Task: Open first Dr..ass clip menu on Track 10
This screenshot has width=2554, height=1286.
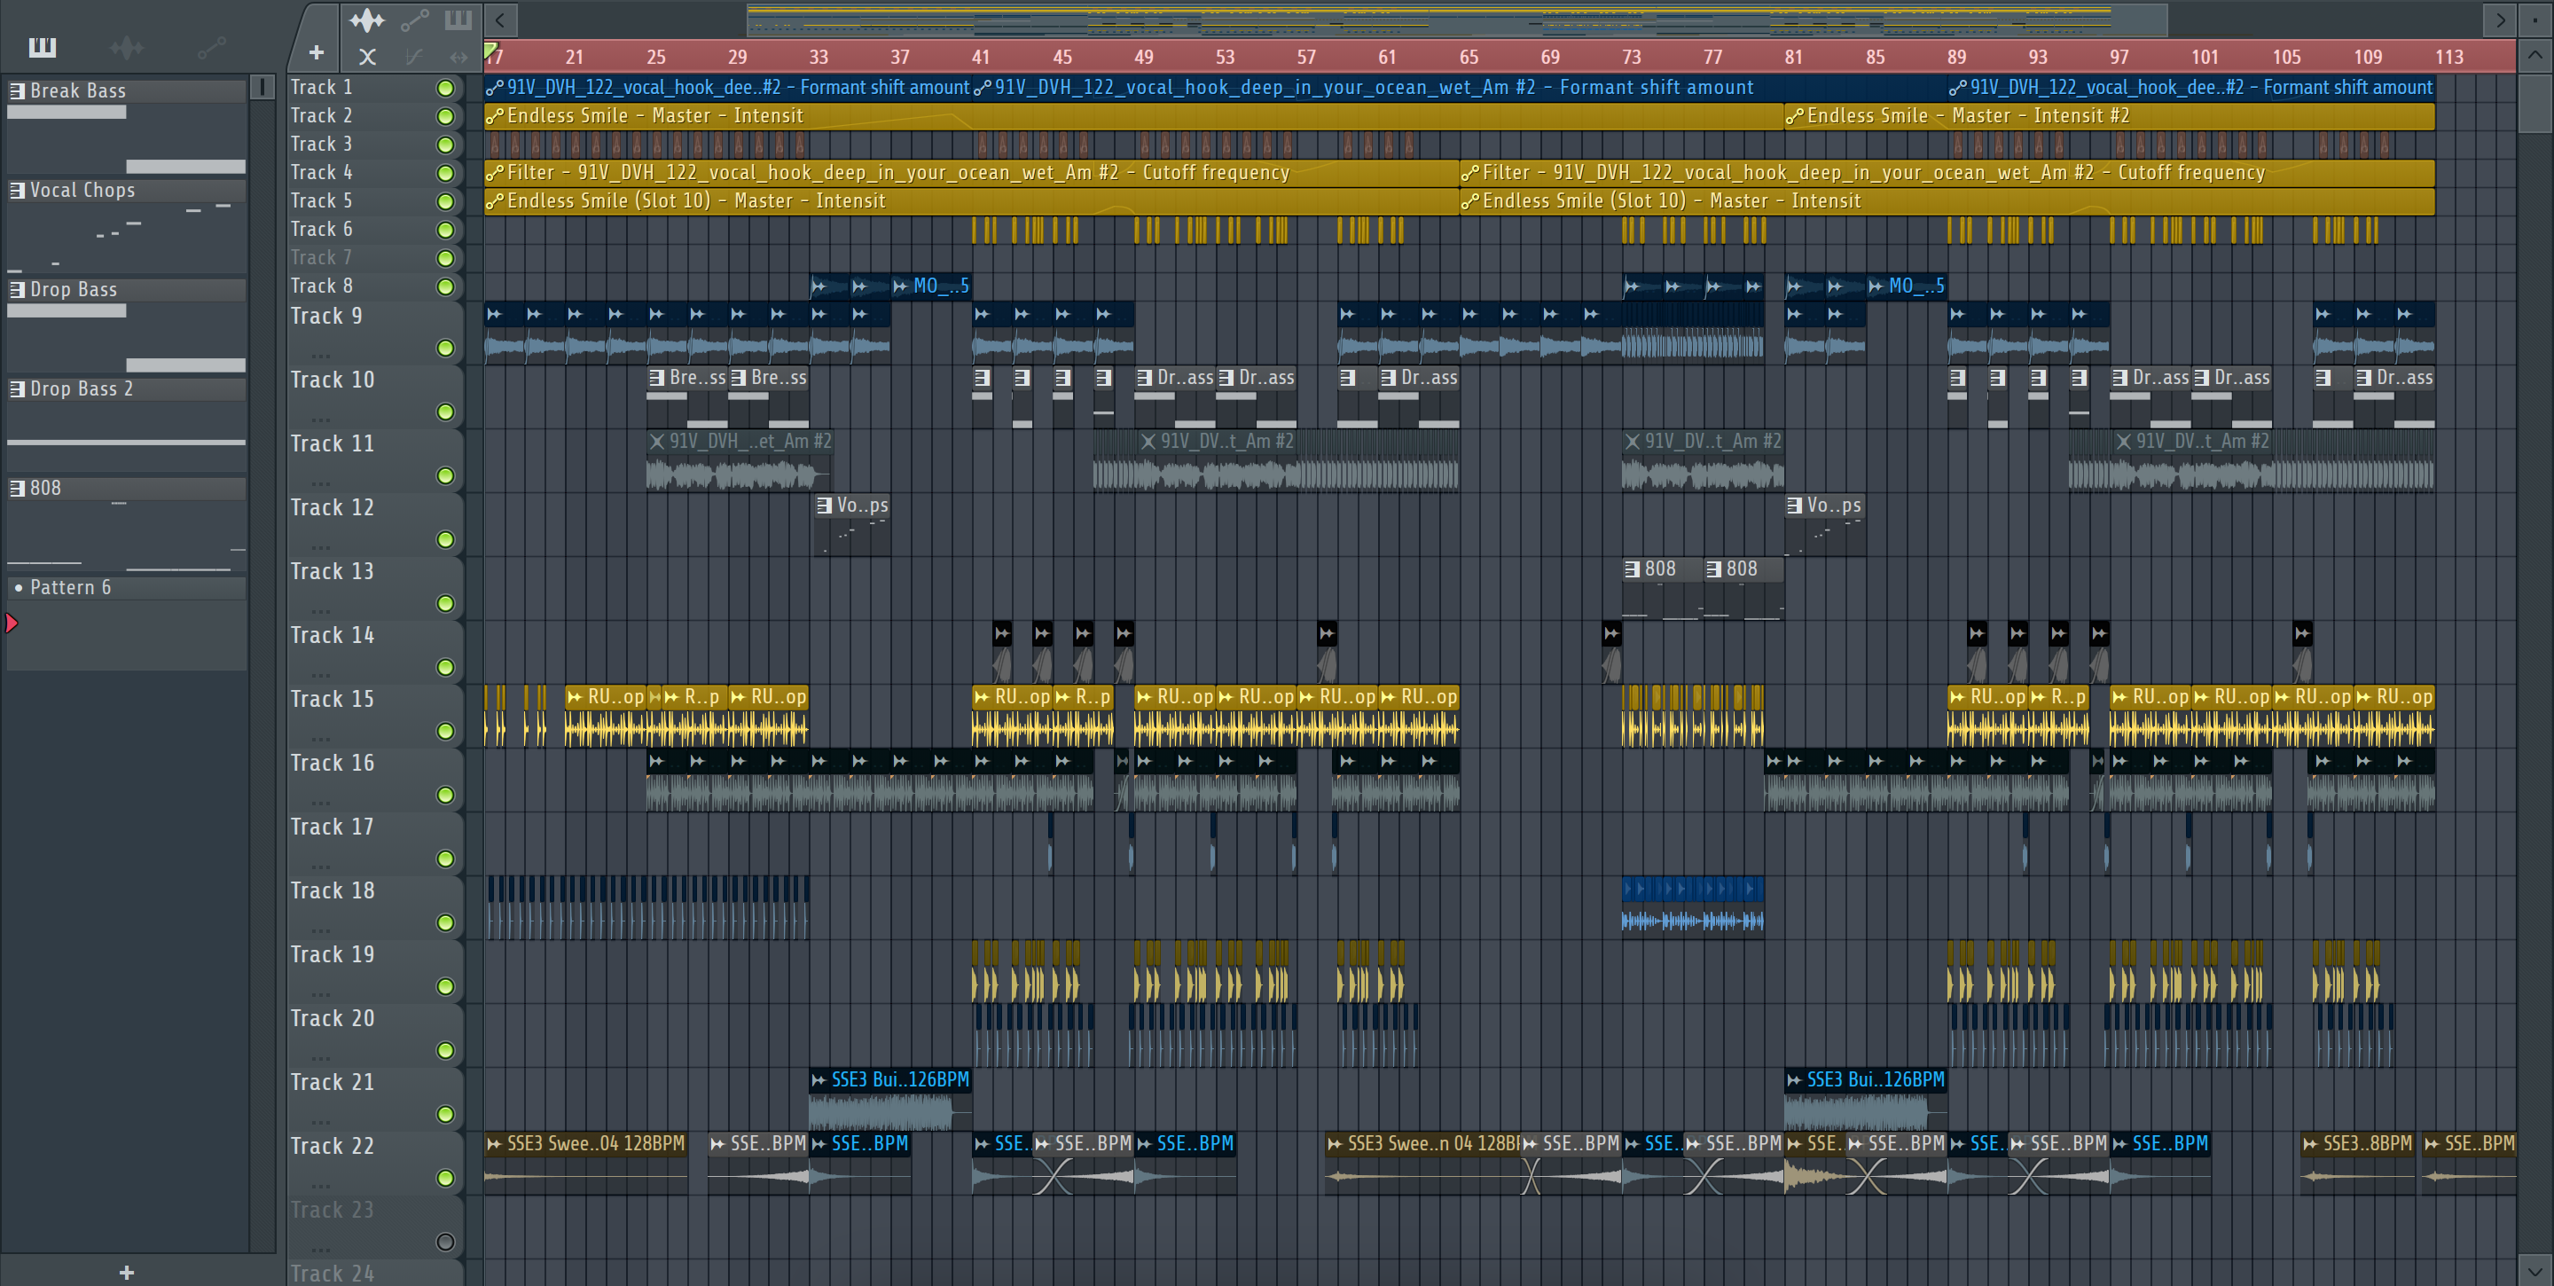Action: [x=1144, y=378]
